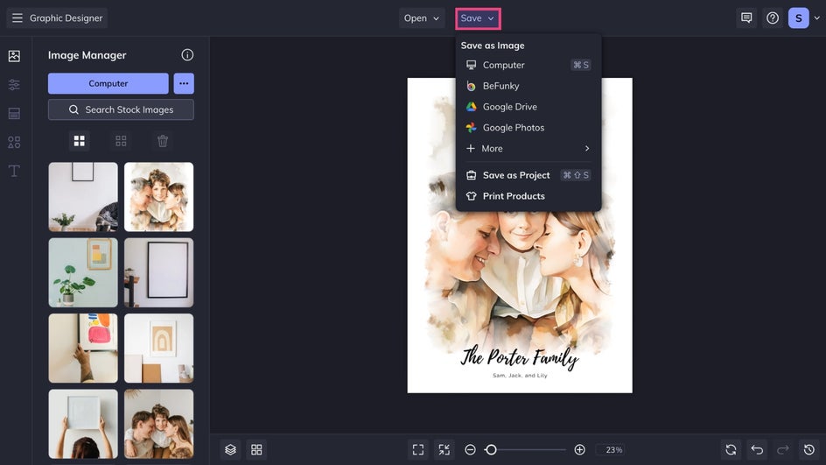Open the Text tool sidebar tab
826x465 pixels.
coord(14,171)
